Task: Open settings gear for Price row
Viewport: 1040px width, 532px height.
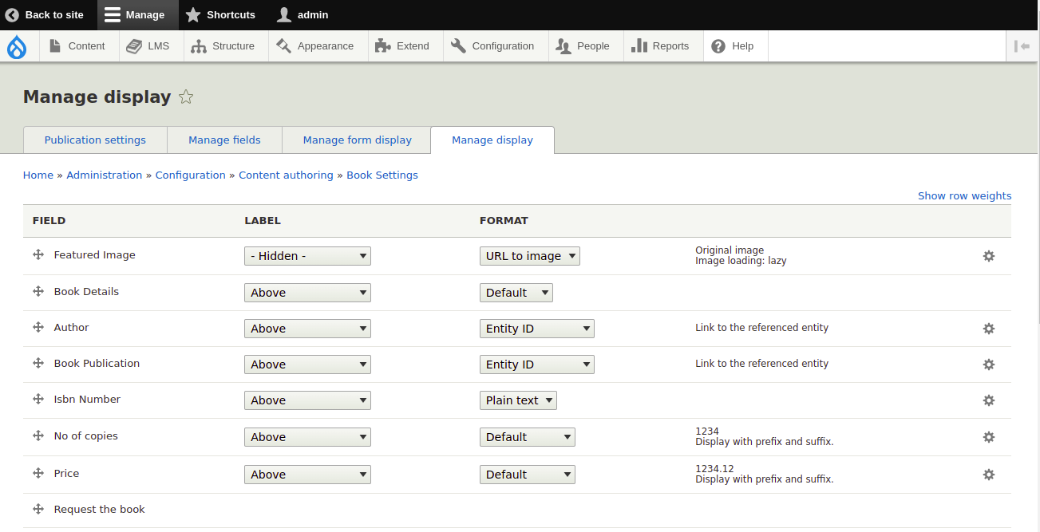Action: coord(989,475)
